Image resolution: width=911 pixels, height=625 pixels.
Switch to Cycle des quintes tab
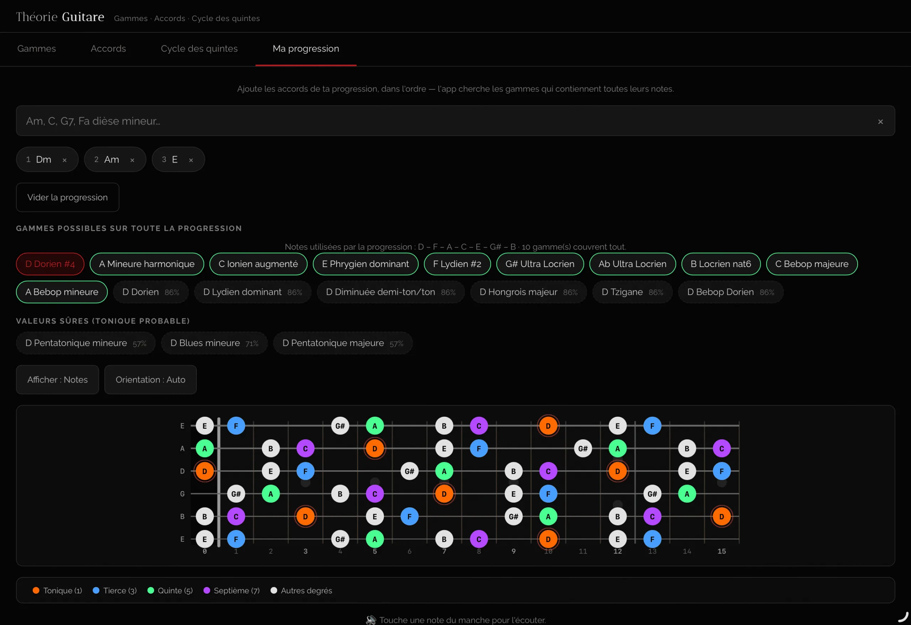coord(199,49)
